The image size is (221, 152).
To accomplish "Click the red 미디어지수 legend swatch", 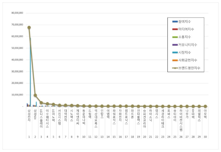I will pos(175,29).
